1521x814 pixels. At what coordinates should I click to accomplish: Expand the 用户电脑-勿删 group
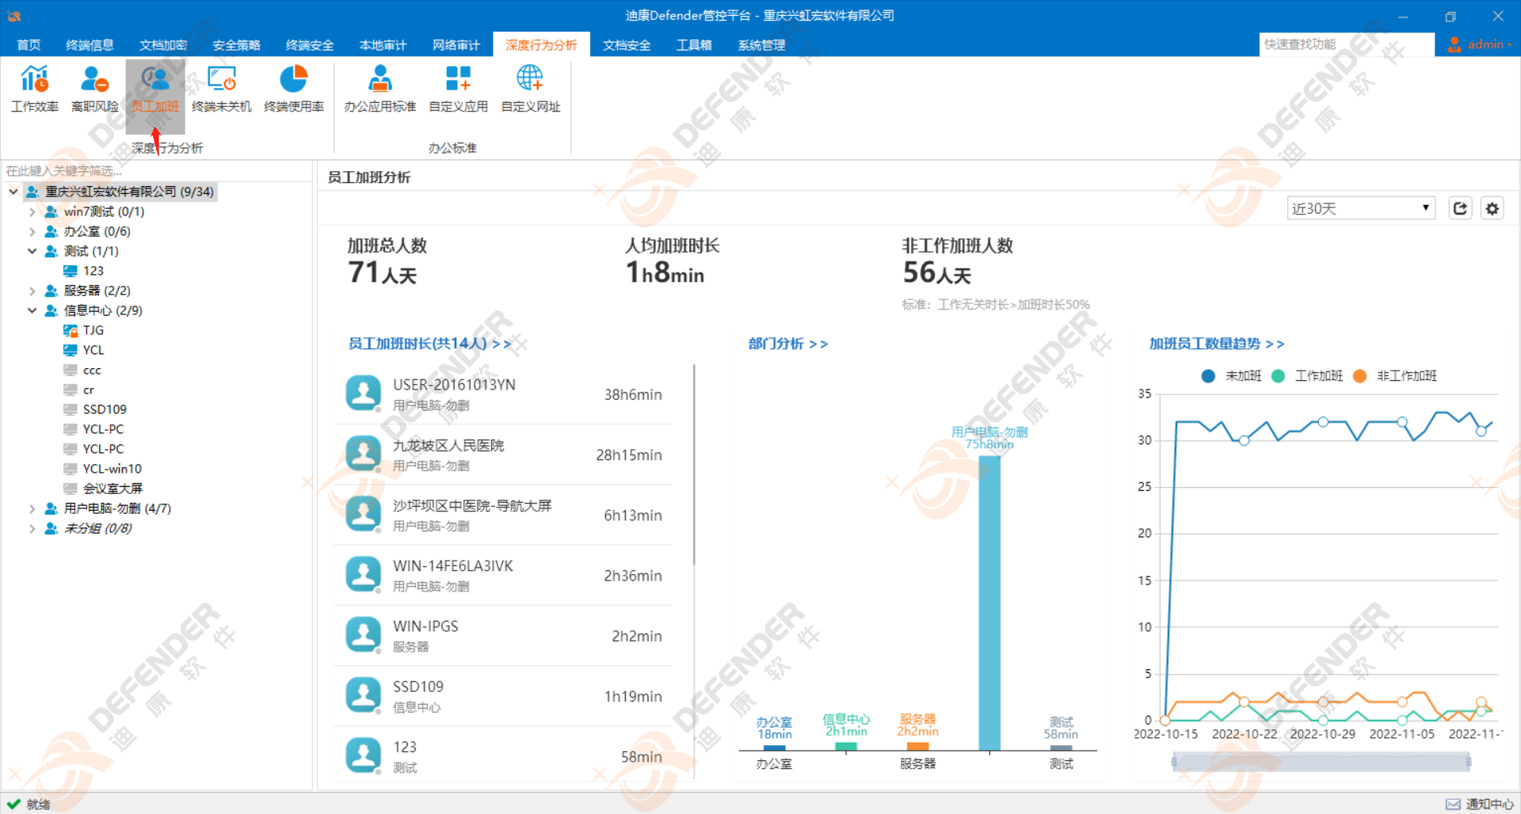tap(32, 508)
